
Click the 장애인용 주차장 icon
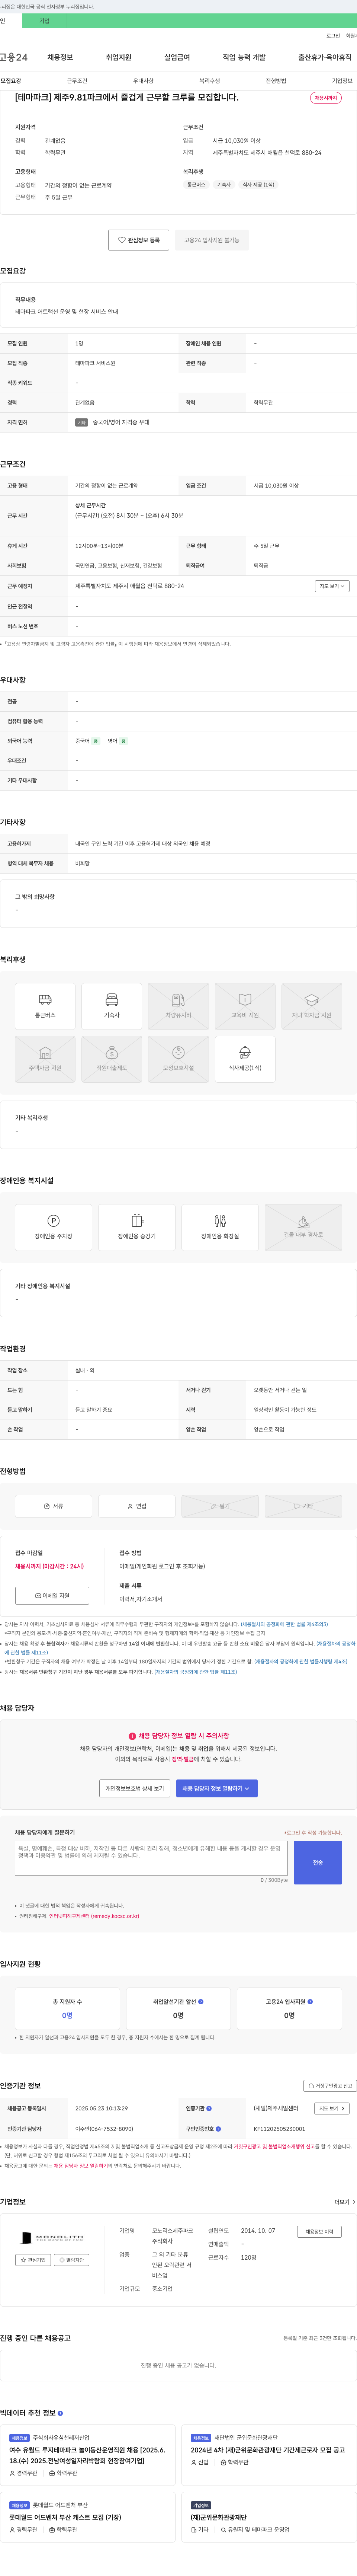pyautogui.click(x=54, y=1227)
